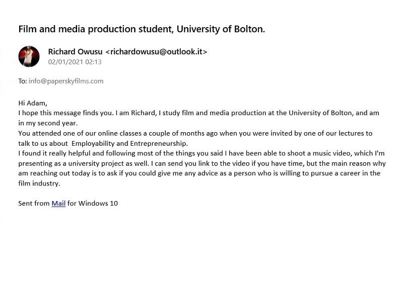Click the words "Employability and Entrepreneurship"
403x300 pixels.
click(x=129, y=143)
